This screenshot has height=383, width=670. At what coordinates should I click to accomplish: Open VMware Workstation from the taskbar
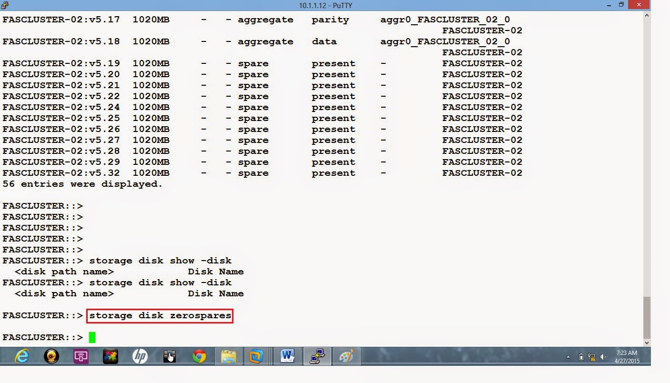click(257, 356)
